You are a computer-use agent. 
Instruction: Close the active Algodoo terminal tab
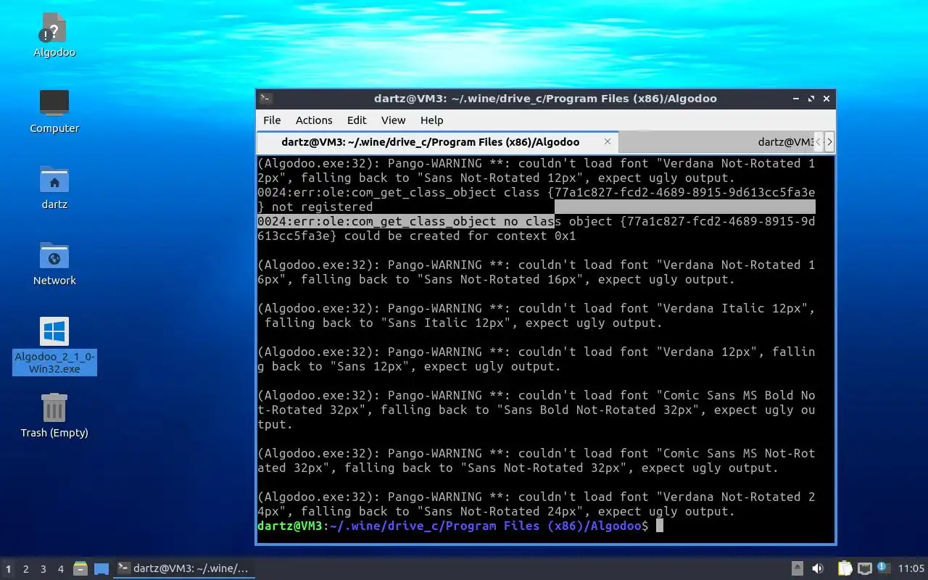(x=608, y=141)
